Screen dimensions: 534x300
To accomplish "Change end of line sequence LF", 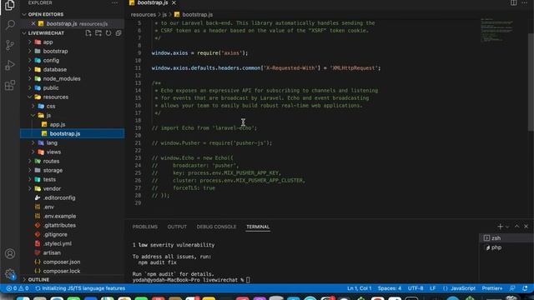I will pos(432,288).
